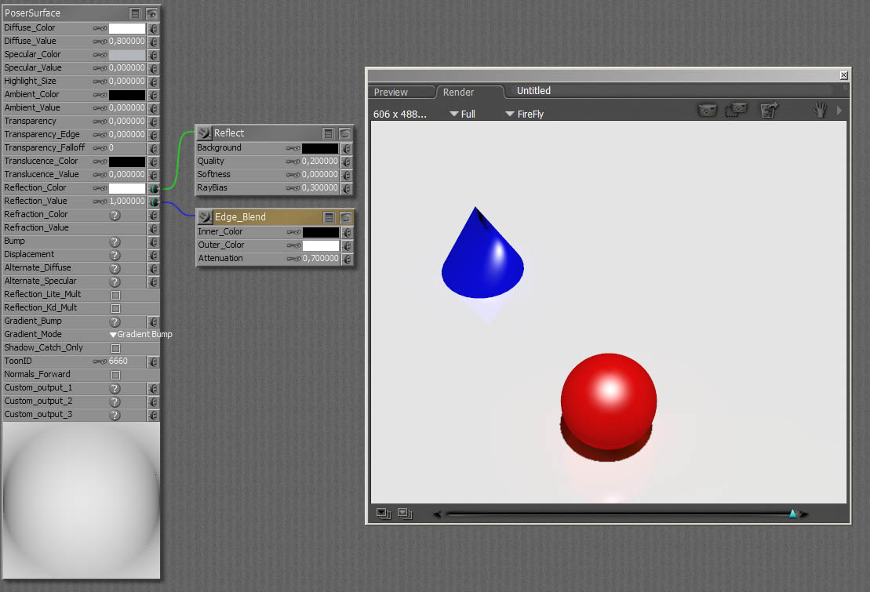The image size is (870, 592).
Task: Click the render camera icon in render window
Action: 708,111
